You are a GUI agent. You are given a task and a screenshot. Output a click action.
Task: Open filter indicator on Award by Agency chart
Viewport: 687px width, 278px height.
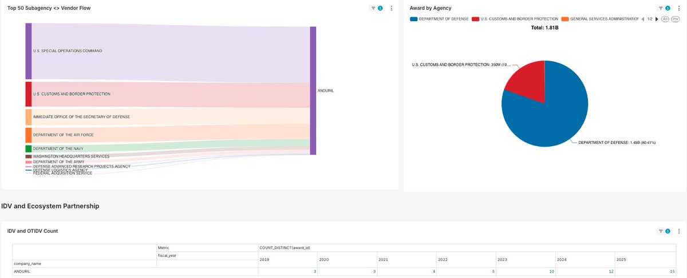coord(664,9)
